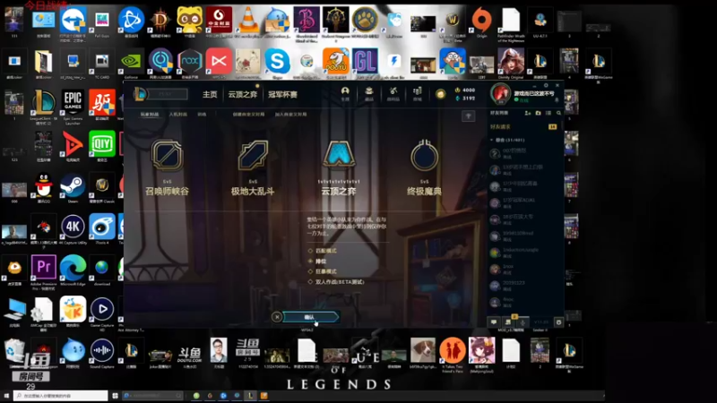Open the Adobe Premiere Pro desktop icon
This screenshot has width=717, height=403.
tap(43, 269)
